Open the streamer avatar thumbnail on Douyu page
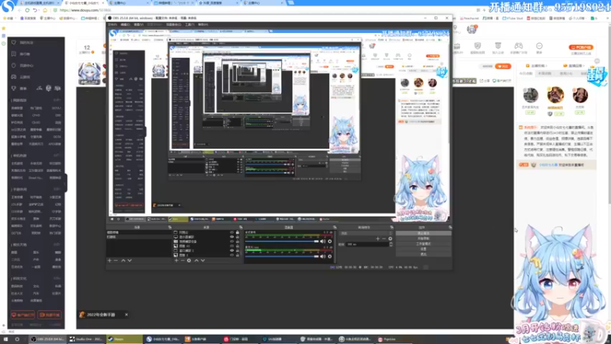611x344 pixels. coord(89,73)
